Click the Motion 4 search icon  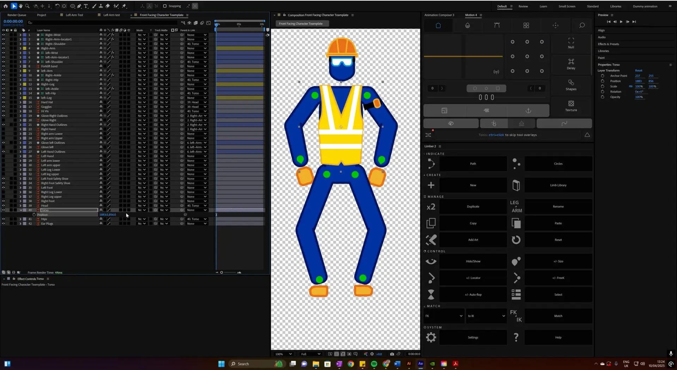tap(582, 25)
